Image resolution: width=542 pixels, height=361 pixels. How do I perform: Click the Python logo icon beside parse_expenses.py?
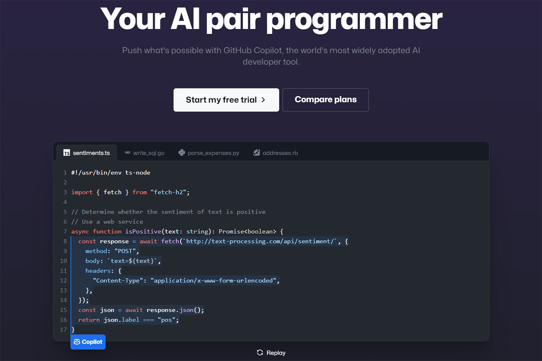182,153
